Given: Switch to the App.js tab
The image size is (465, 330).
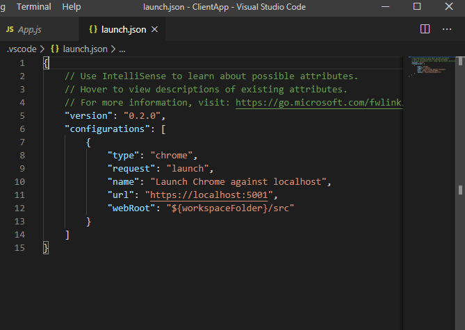Looking at the screenshot, I should click(39, 29).
